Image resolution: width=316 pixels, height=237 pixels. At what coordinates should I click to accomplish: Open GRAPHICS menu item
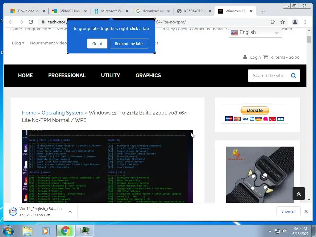[x=148, y=75]
